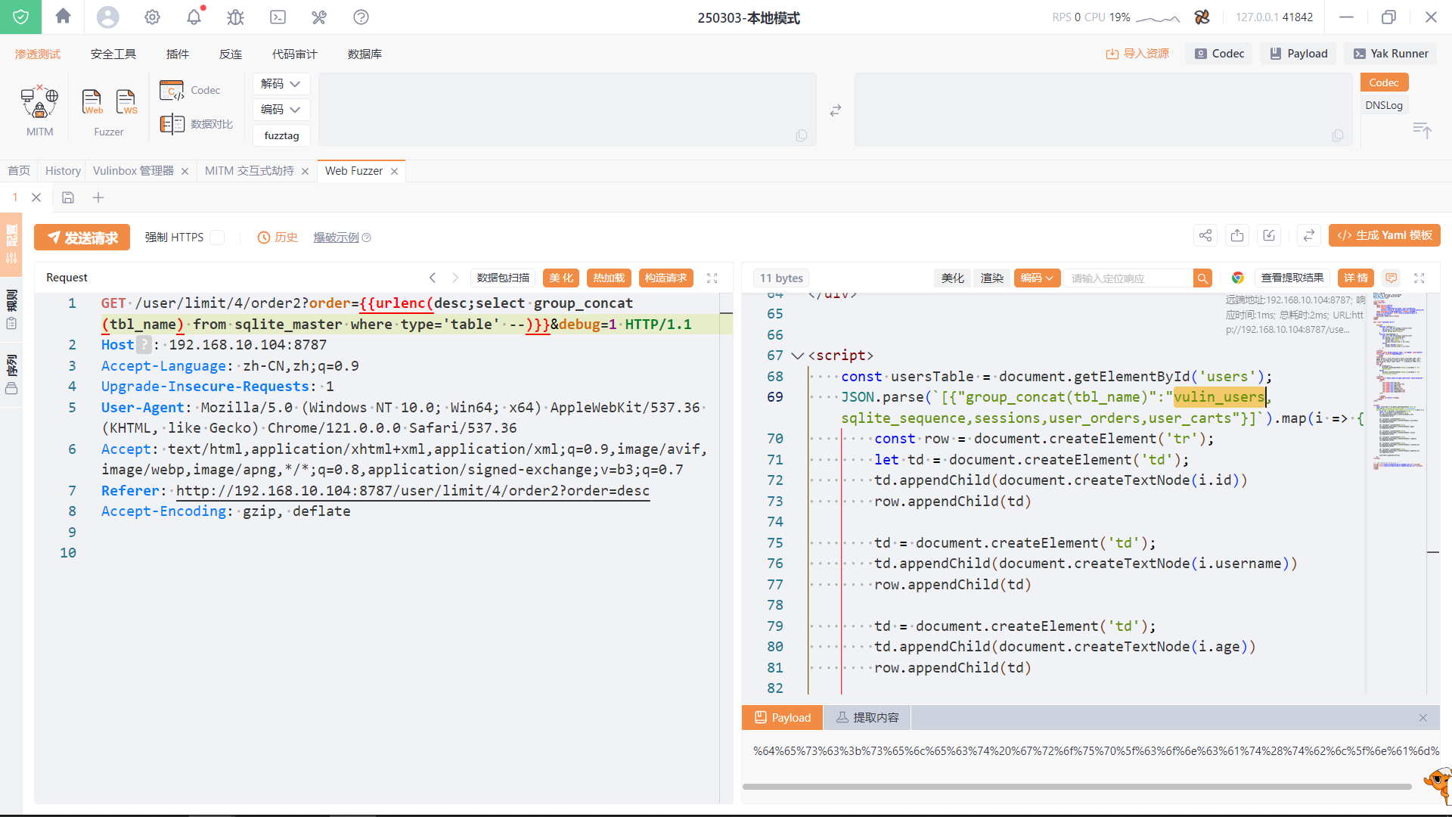Click the notification bell icon
This screenshot has width=1452, height=817.
(x=194, y=17)
